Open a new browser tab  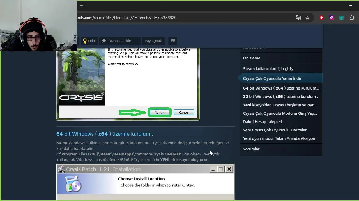pyautogui.click(x=82, y=6)
